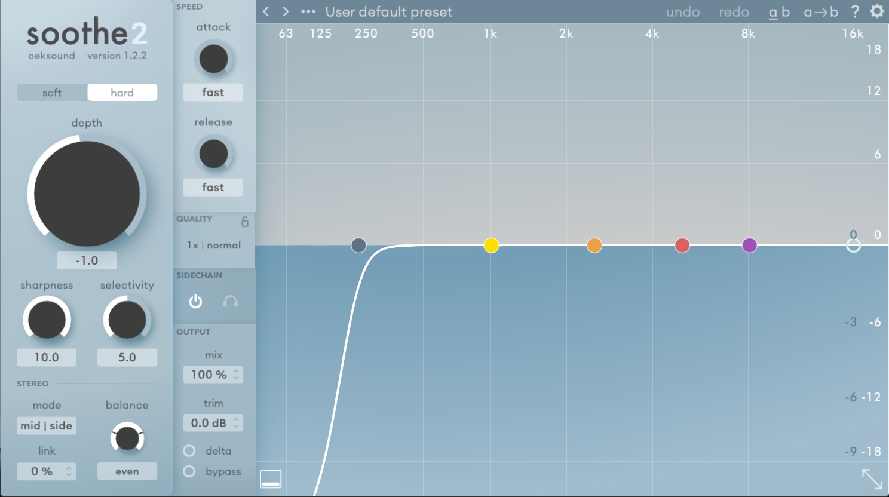889x497 pixels.
Task: Click the oeksound text
Action: pos(52,56)
